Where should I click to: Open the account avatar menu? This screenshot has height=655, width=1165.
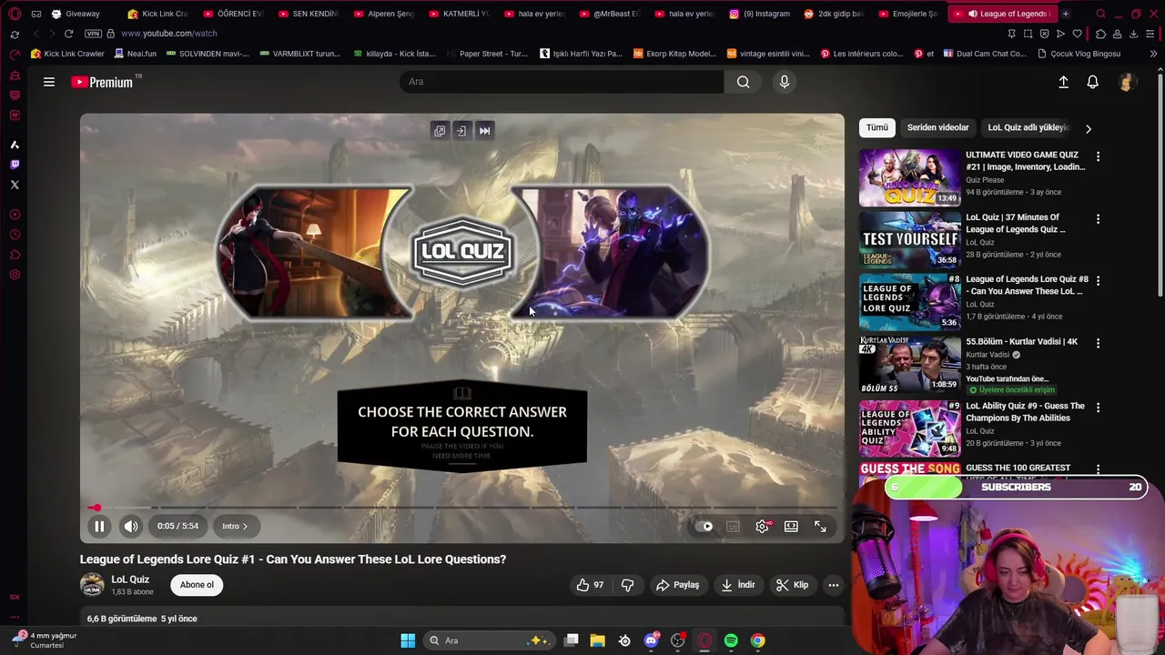(x=1127, y=82)
